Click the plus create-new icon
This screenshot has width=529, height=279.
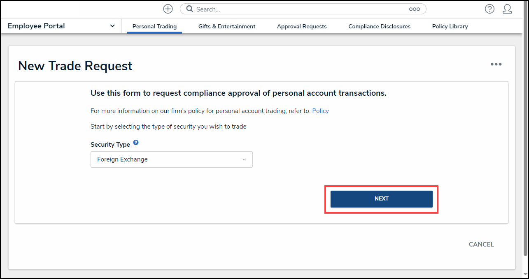[168, 9]
